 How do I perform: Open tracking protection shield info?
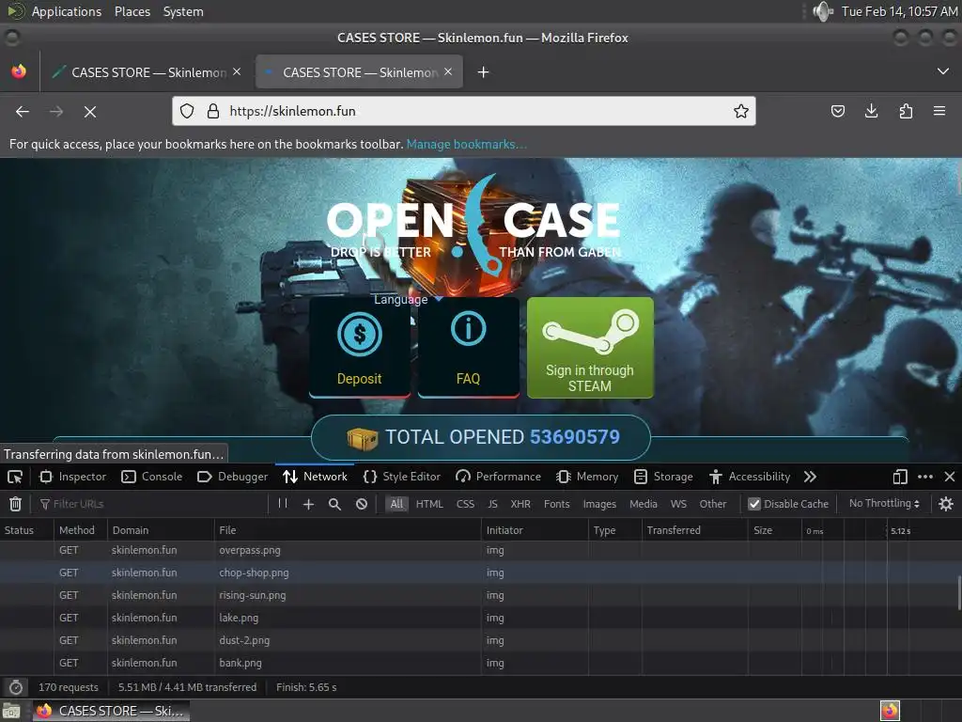pos(187,111)
